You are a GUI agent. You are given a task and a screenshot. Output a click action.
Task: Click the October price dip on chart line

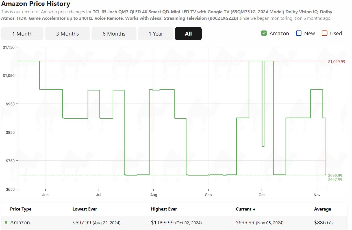263,146
